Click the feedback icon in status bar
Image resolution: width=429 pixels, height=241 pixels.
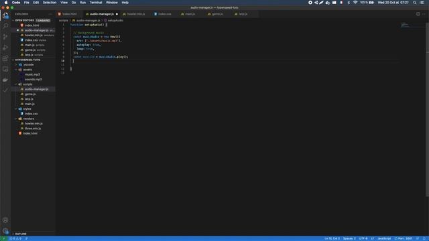pyautogui.click(x=418, y=238)
